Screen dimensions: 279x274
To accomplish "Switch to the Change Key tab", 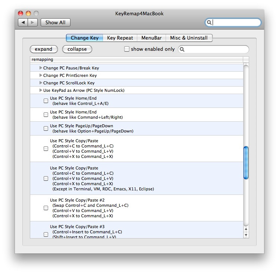I will point(85,38).
